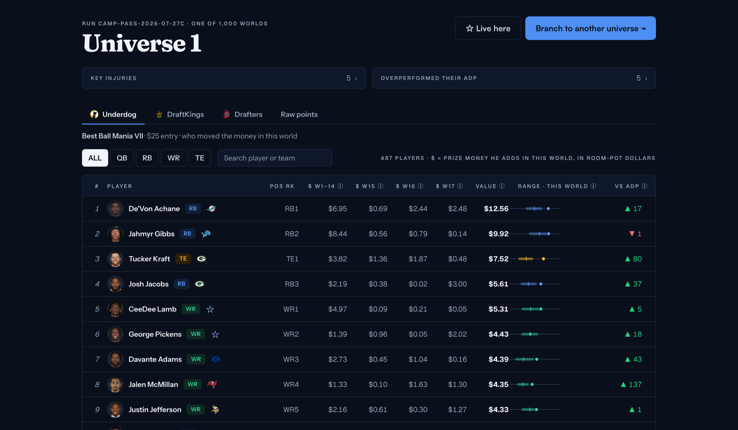This screenshot has width=738, height=430.
Task: Click the Search player or team field
Action: (275, 158)
